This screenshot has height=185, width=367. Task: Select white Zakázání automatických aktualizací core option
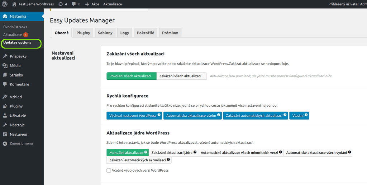(139, 160)
